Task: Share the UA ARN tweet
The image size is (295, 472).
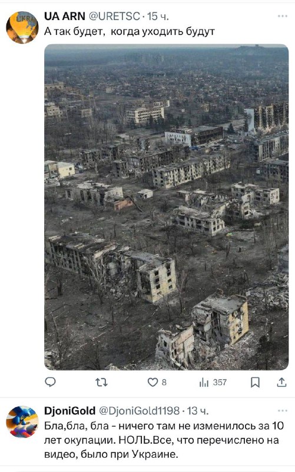Action: tap(281, 382)
